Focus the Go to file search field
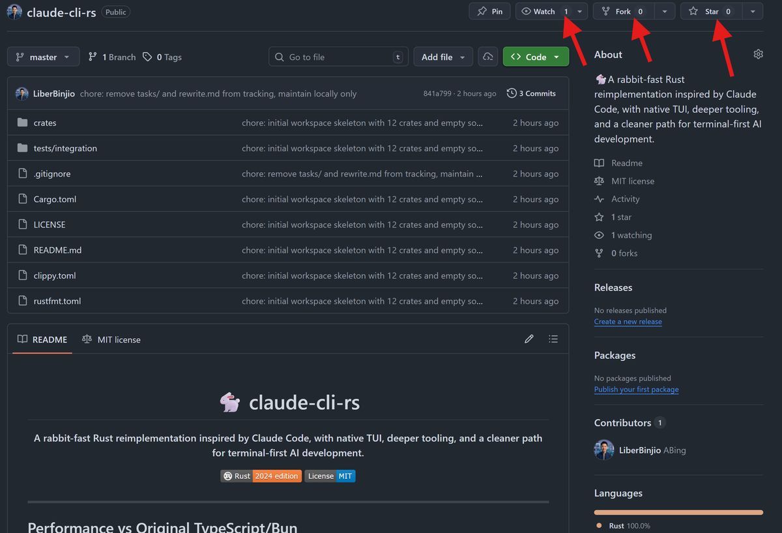This screenshot has width=782, height=533. coord(338,57)
